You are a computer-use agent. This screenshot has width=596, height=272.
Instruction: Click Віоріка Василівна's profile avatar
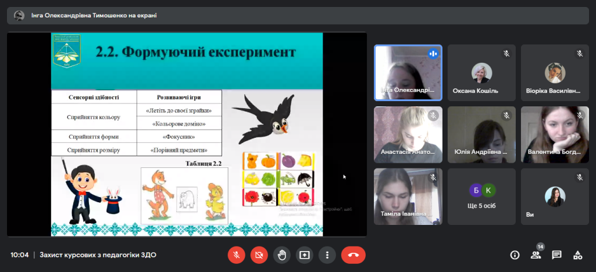(x=555, y=73)
